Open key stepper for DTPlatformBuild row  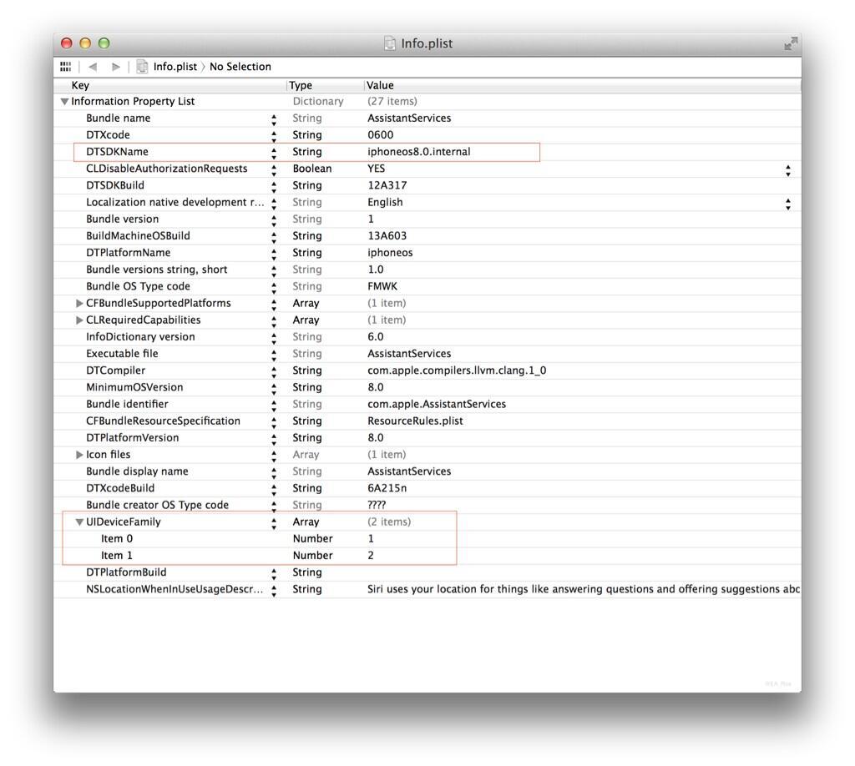tap(274, 574)
